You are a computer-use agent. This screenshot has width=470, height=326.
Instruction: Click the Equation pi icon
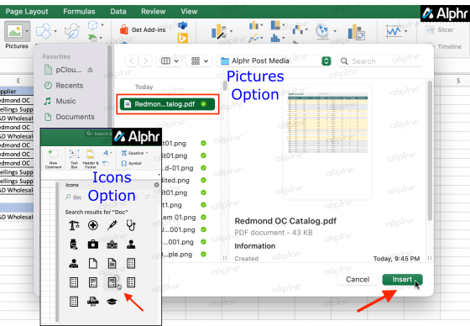(124, 153)
